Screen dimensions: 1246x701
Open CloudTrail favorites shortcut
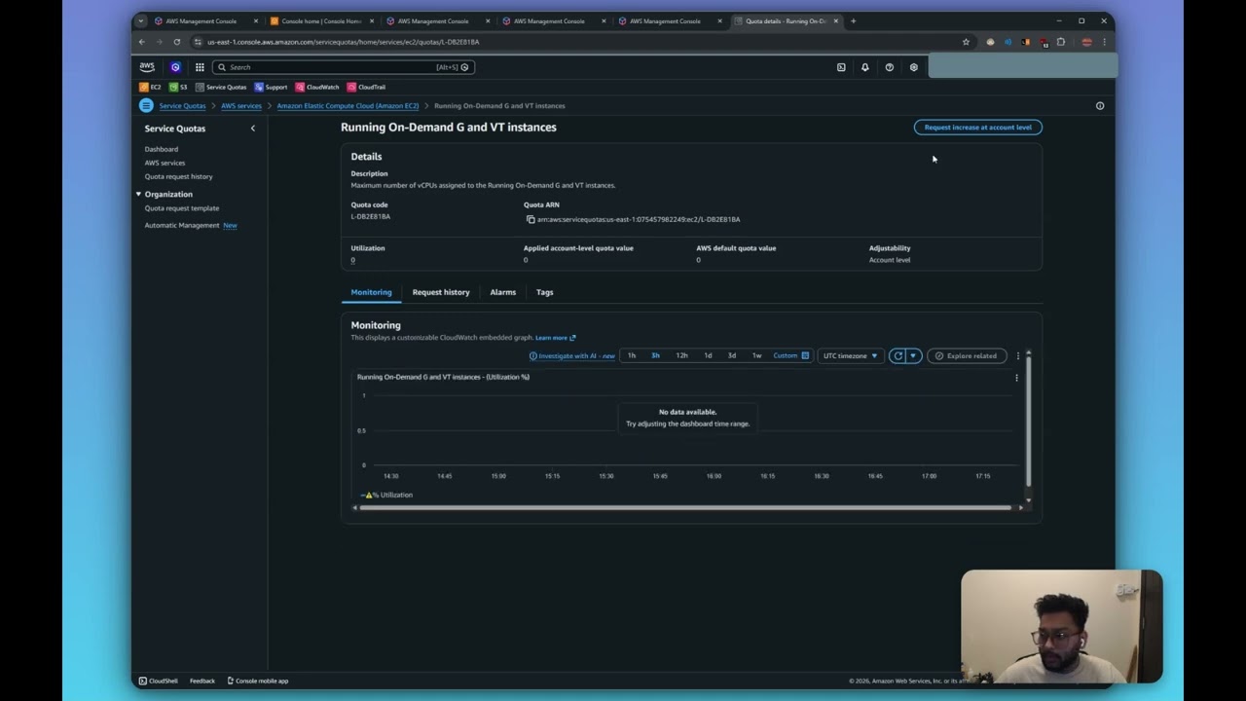(x=366, y=87)
